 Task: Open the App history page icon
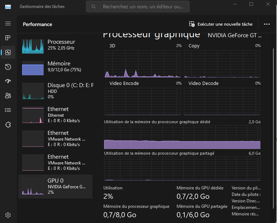[8, 67]
